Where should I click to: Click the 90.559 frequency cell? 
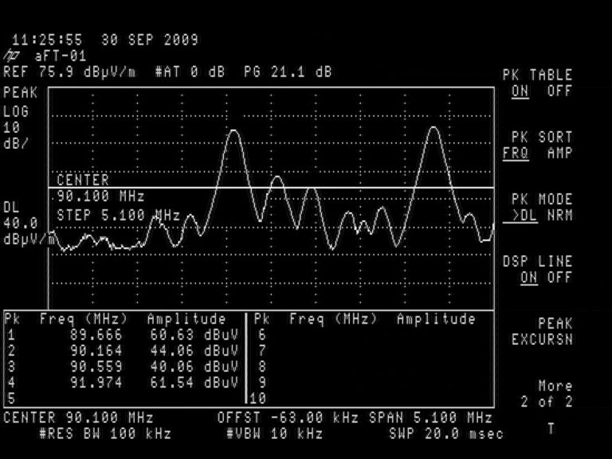96,367
